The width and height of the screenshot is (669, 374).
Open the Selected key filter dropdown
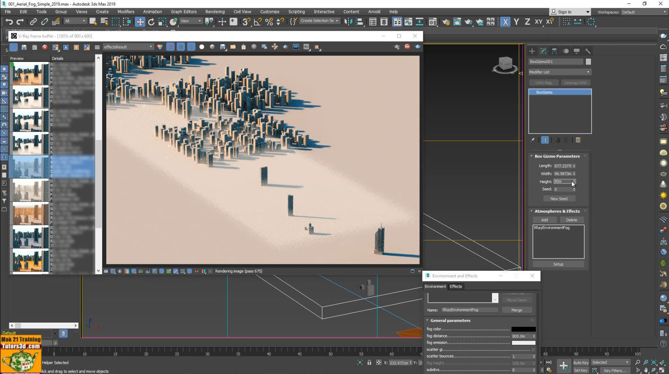(610, 362)
